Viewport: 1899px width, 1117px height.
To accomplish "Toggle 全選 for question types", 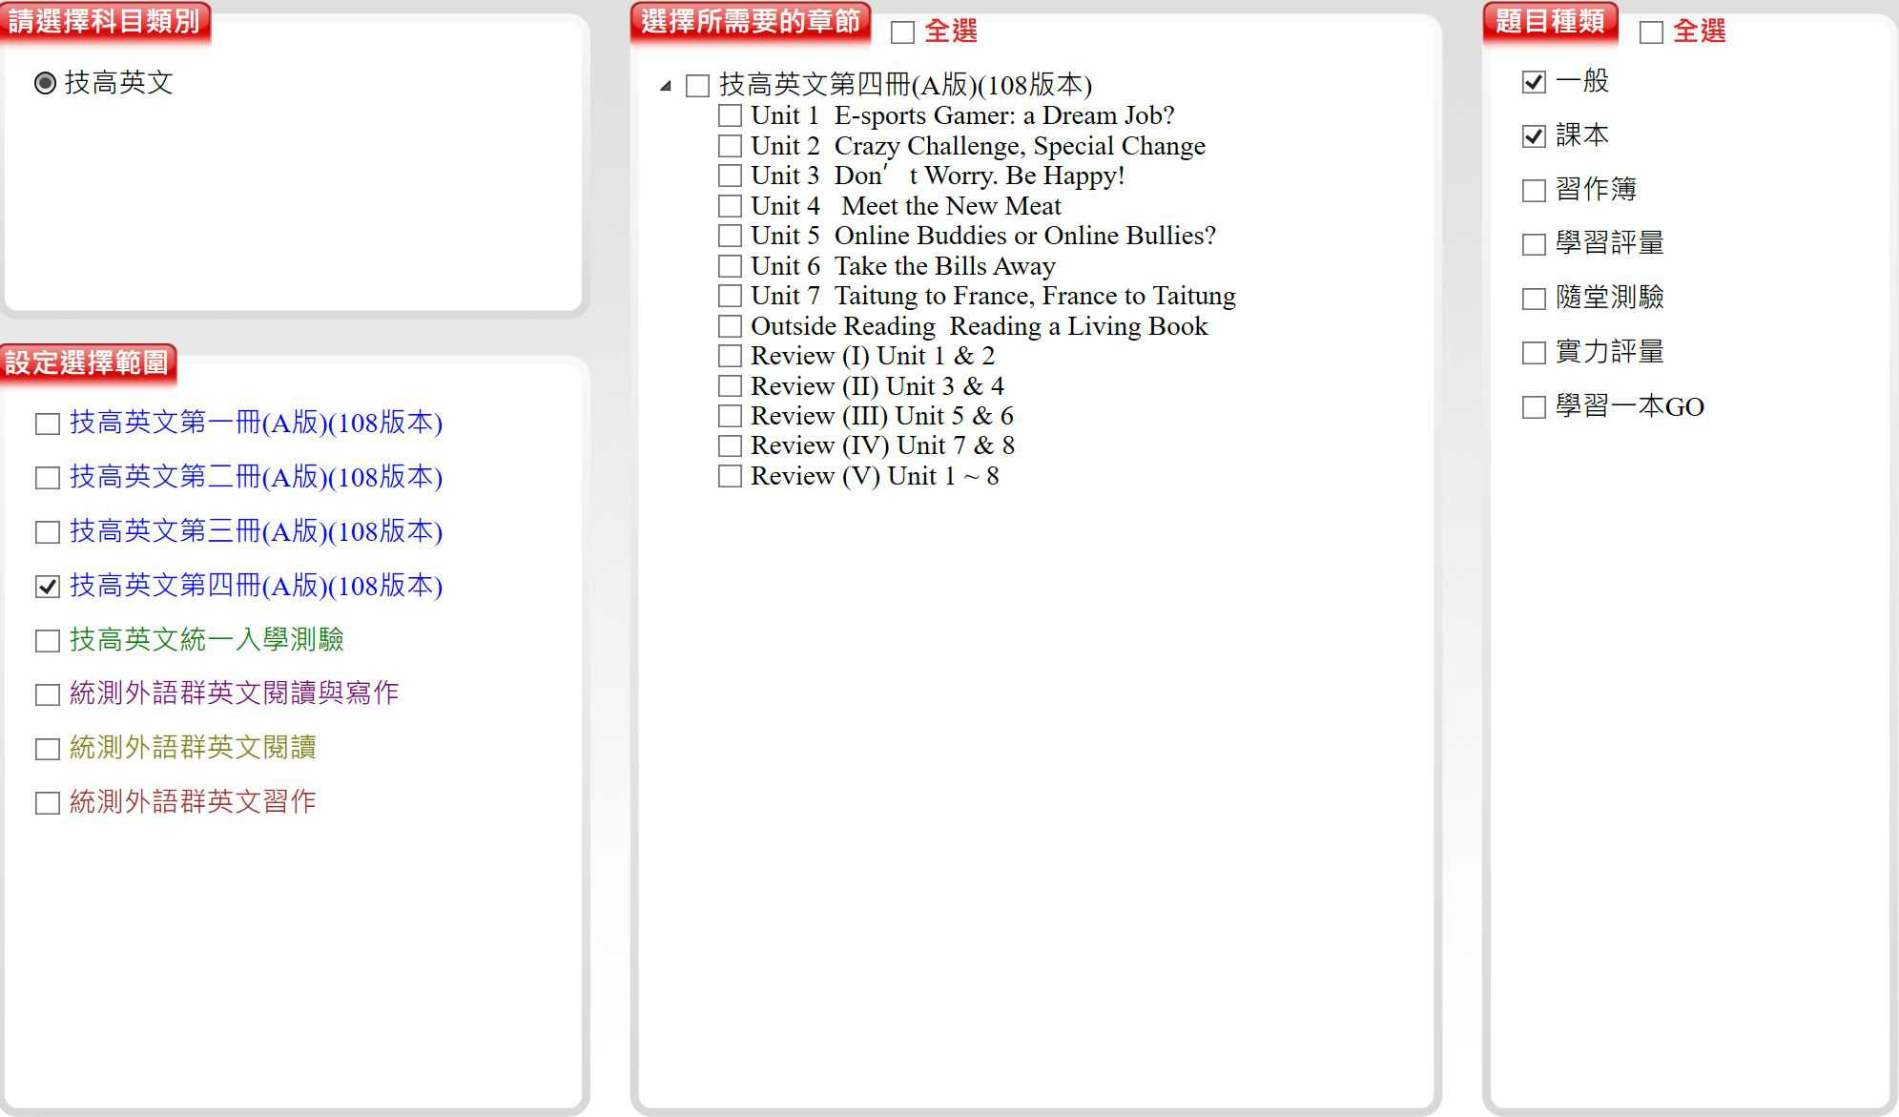I will tap(1651, 32).
